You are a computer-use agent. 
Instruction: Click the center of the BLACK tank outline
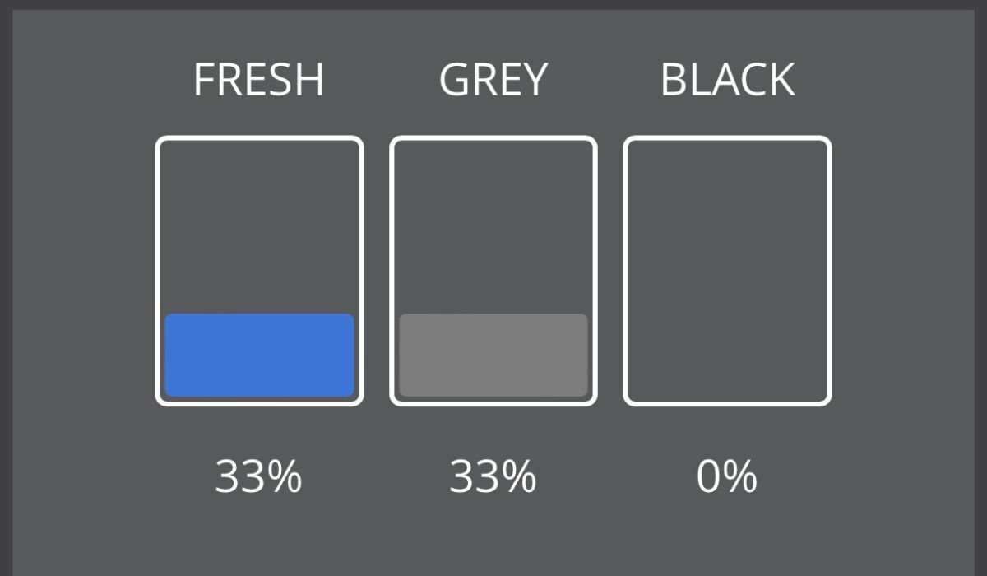pos(728,271)
